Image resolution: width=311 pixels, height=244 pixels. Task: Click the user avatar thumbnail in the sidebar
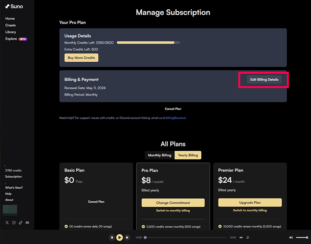click(x=10, y=210)
